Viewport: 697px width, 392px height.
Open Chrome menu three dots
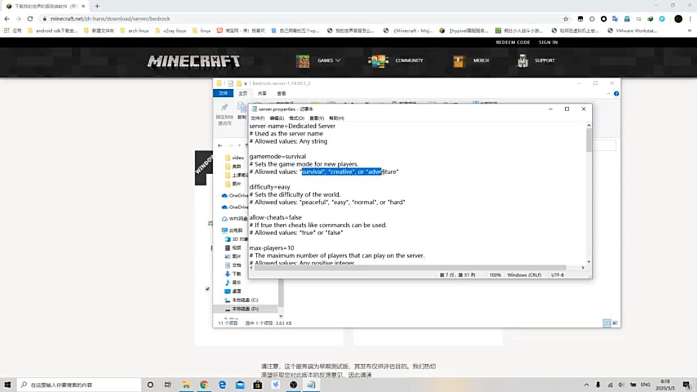point(690,19)
